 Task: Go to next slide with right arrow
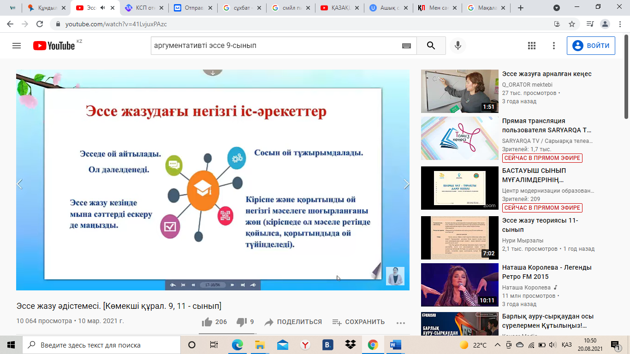(406, 184)
